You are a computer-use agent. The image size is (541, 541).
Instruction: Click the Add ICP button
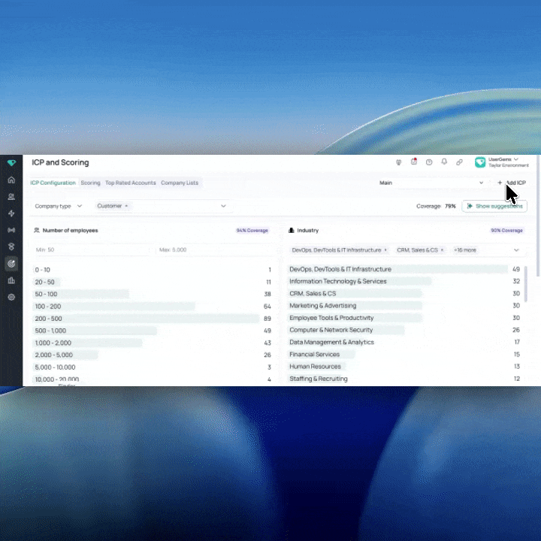[512, 183]
